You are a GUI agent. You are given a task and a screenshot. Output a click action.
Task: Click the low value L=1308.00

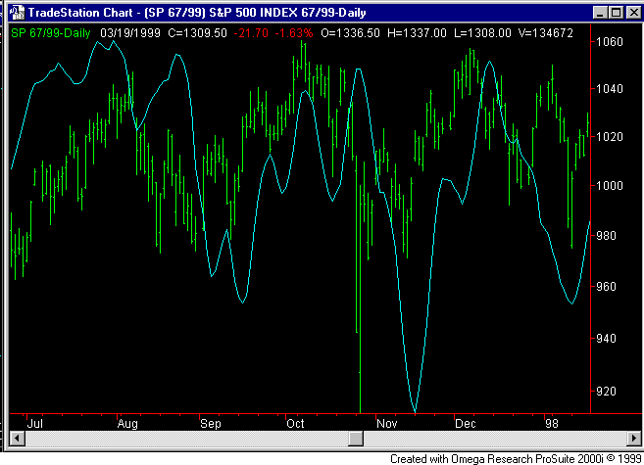coord(482,33)
